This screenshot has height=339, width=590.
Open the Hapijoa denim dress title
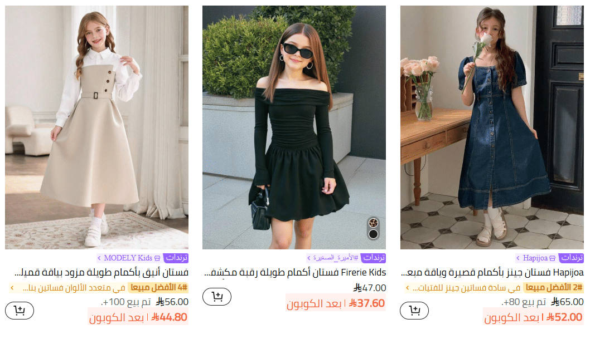tap(492, 272)
